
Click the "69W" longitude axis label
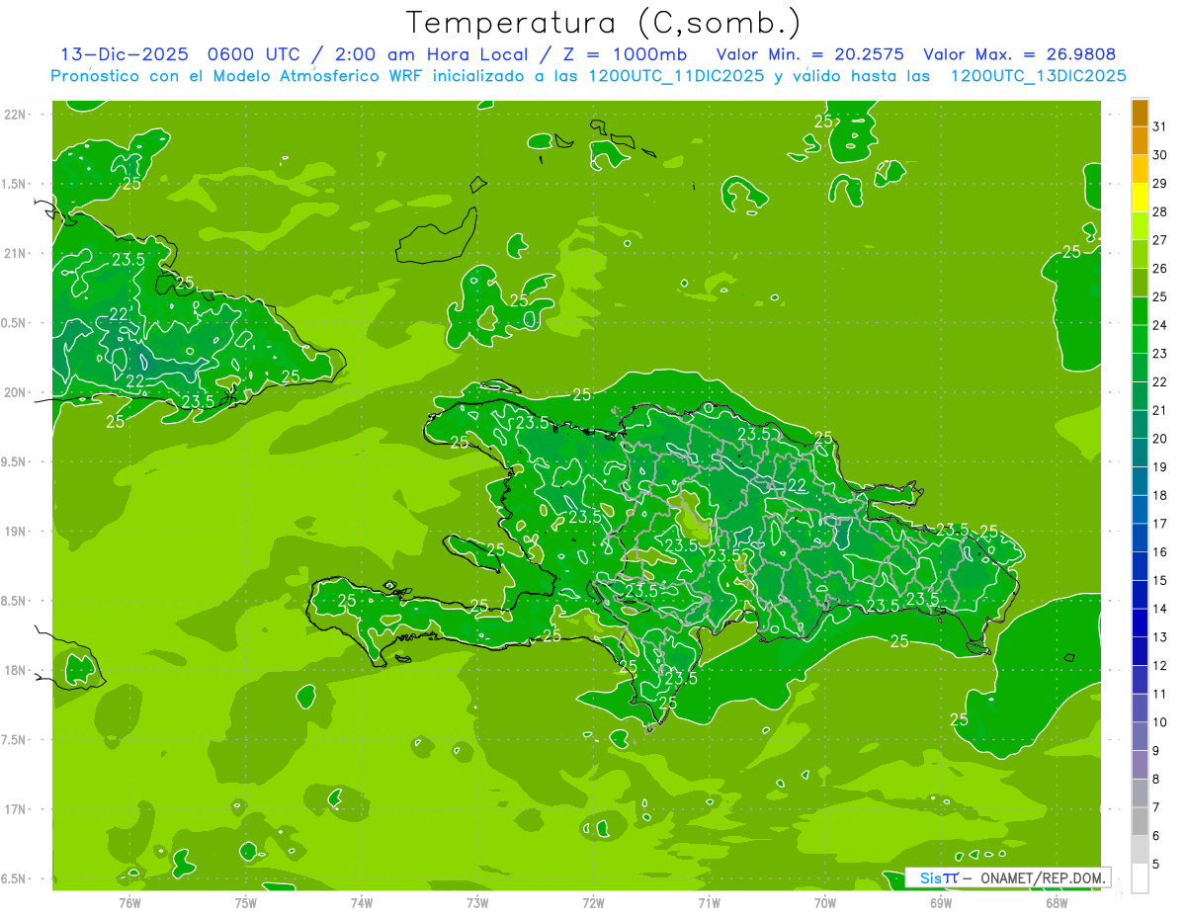[x=941, y=902]
